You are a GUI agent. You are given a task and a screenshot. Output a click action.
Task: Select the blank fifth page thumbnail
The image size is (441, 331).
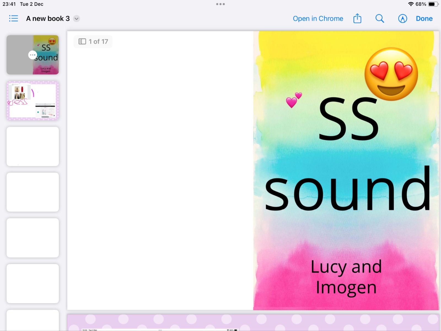[33, 238]
